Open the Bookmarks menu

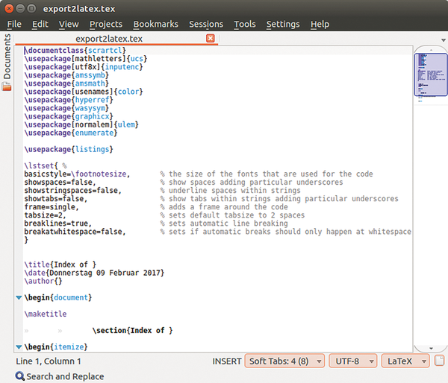(156, 25)
